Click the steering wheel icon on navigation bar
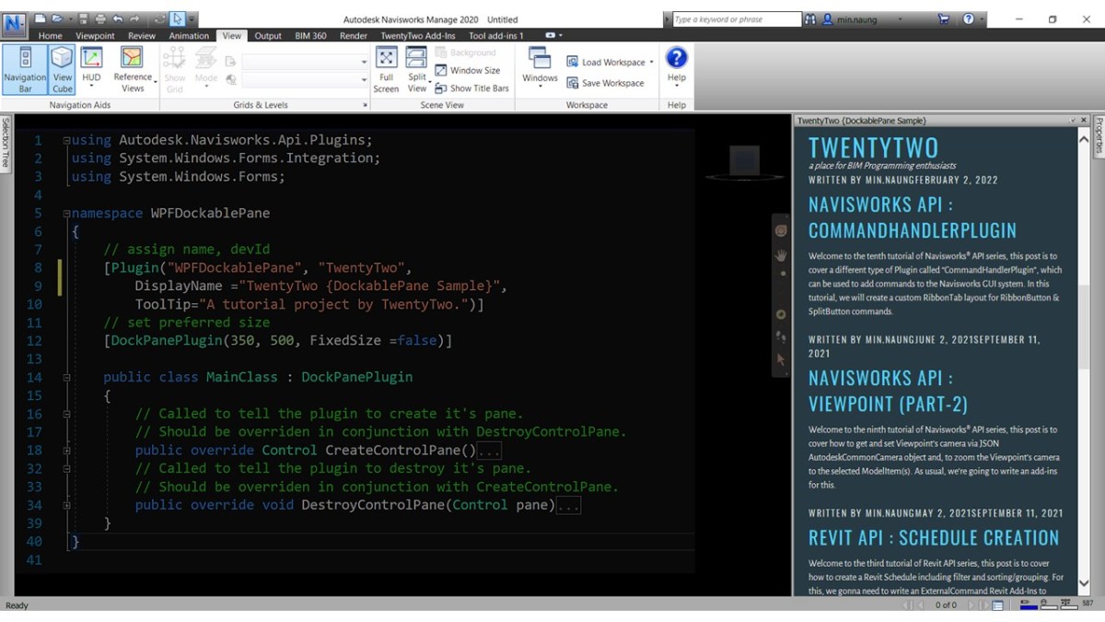Image resolution: width=1105 pixels, height=622 pixels. (781, 230)
